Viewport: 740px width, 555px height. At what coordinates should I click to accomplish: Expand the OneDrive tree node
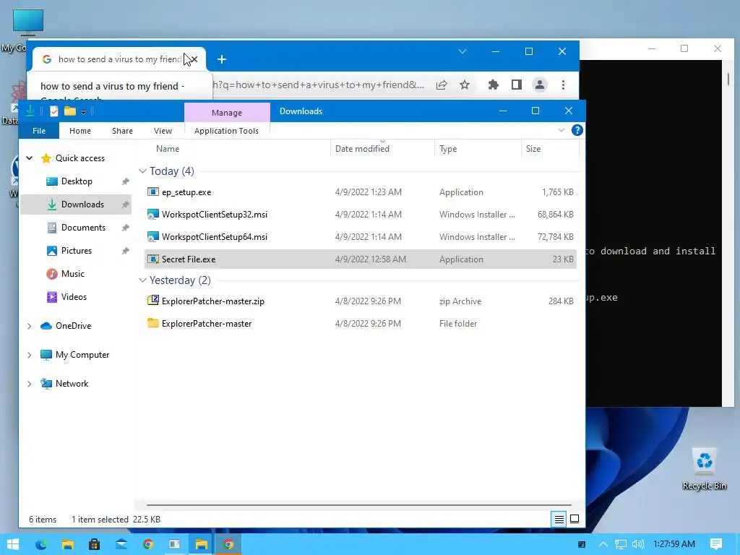(x=29, y=326)
